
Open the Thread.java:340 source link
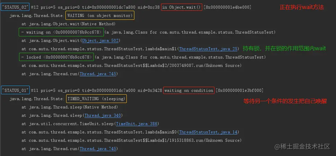(x=103, y=115)
